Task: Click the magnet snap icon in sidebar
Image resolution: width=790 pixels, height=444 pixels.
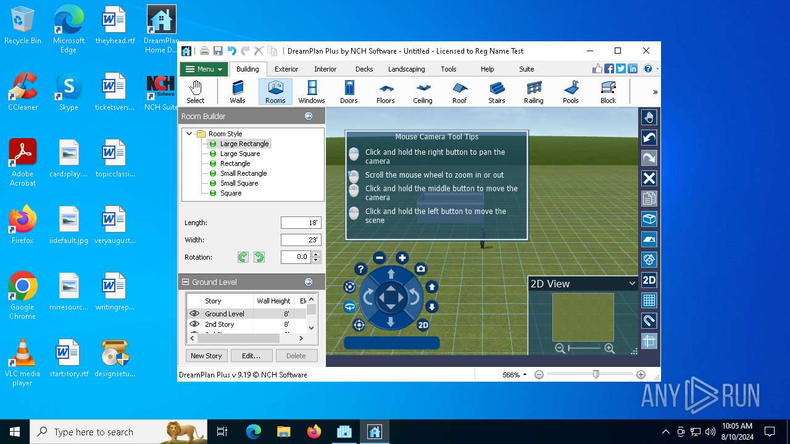Action: tap(649, 321)
